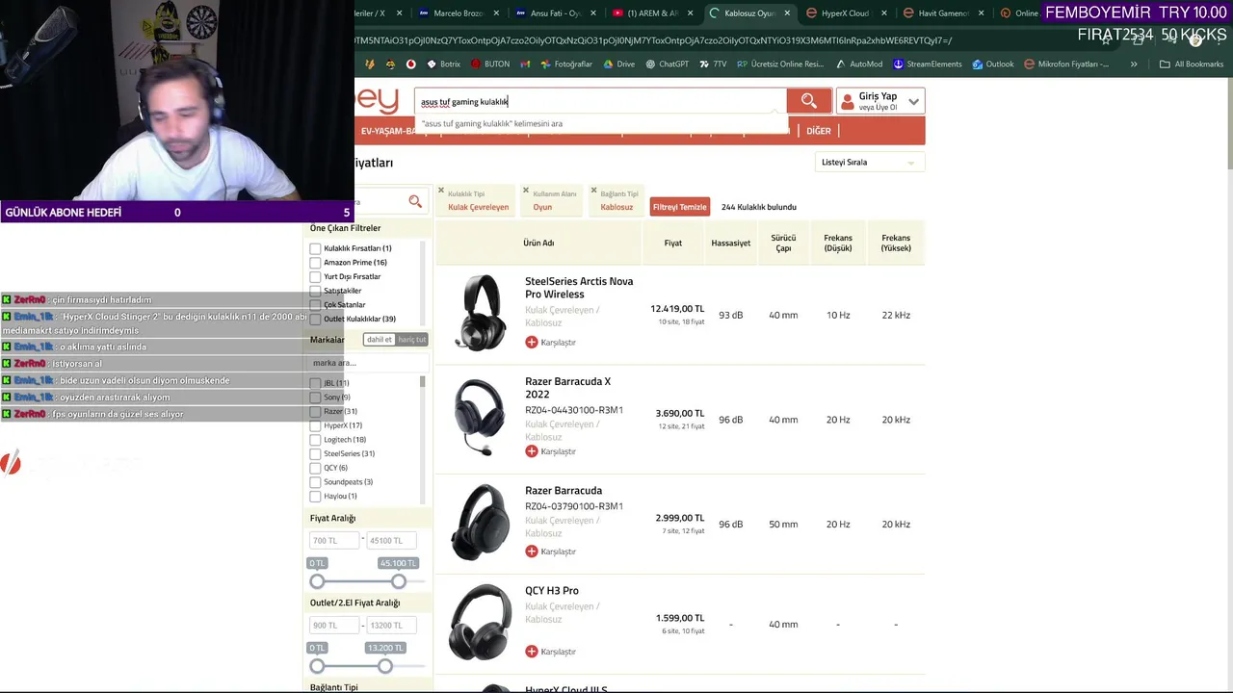
Task: Remove the Kulaklık Tipi filter with its X
Action: click(x=441, y=191)
